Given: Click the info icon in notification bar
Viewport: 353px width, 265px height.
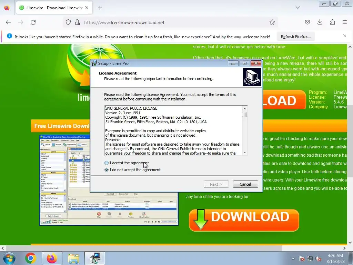Looking at the screenshot, I should pos(9,36).
